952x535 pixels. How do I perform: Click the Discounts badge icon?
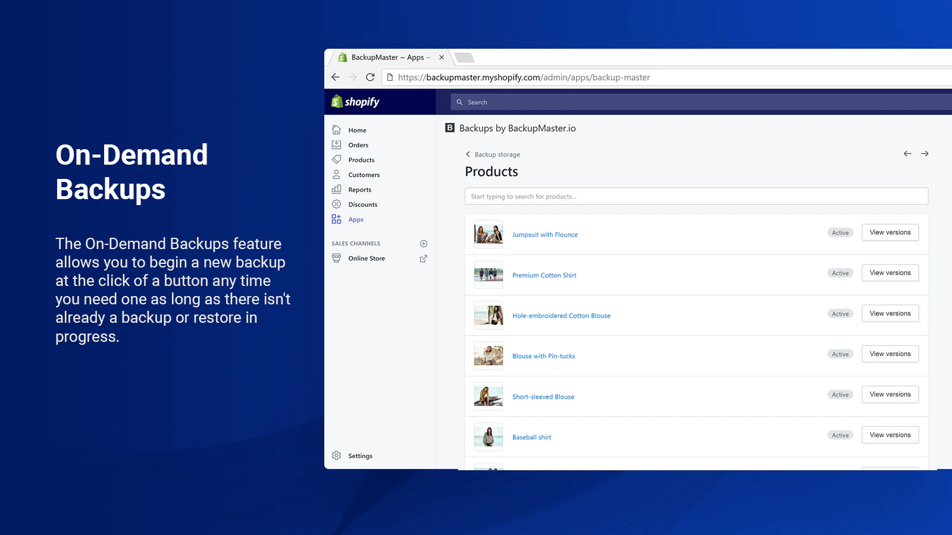tap(336, 204)
